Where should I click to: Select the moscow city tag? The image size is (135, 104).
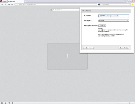109,16
